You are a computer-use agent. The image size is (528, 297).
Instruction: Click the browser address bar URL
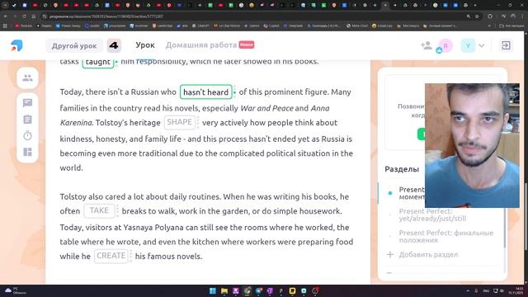coord(106,16)
